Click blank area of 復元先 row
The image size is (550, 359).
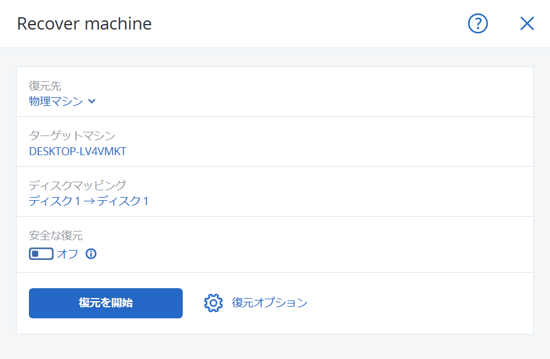coord(316,92)
